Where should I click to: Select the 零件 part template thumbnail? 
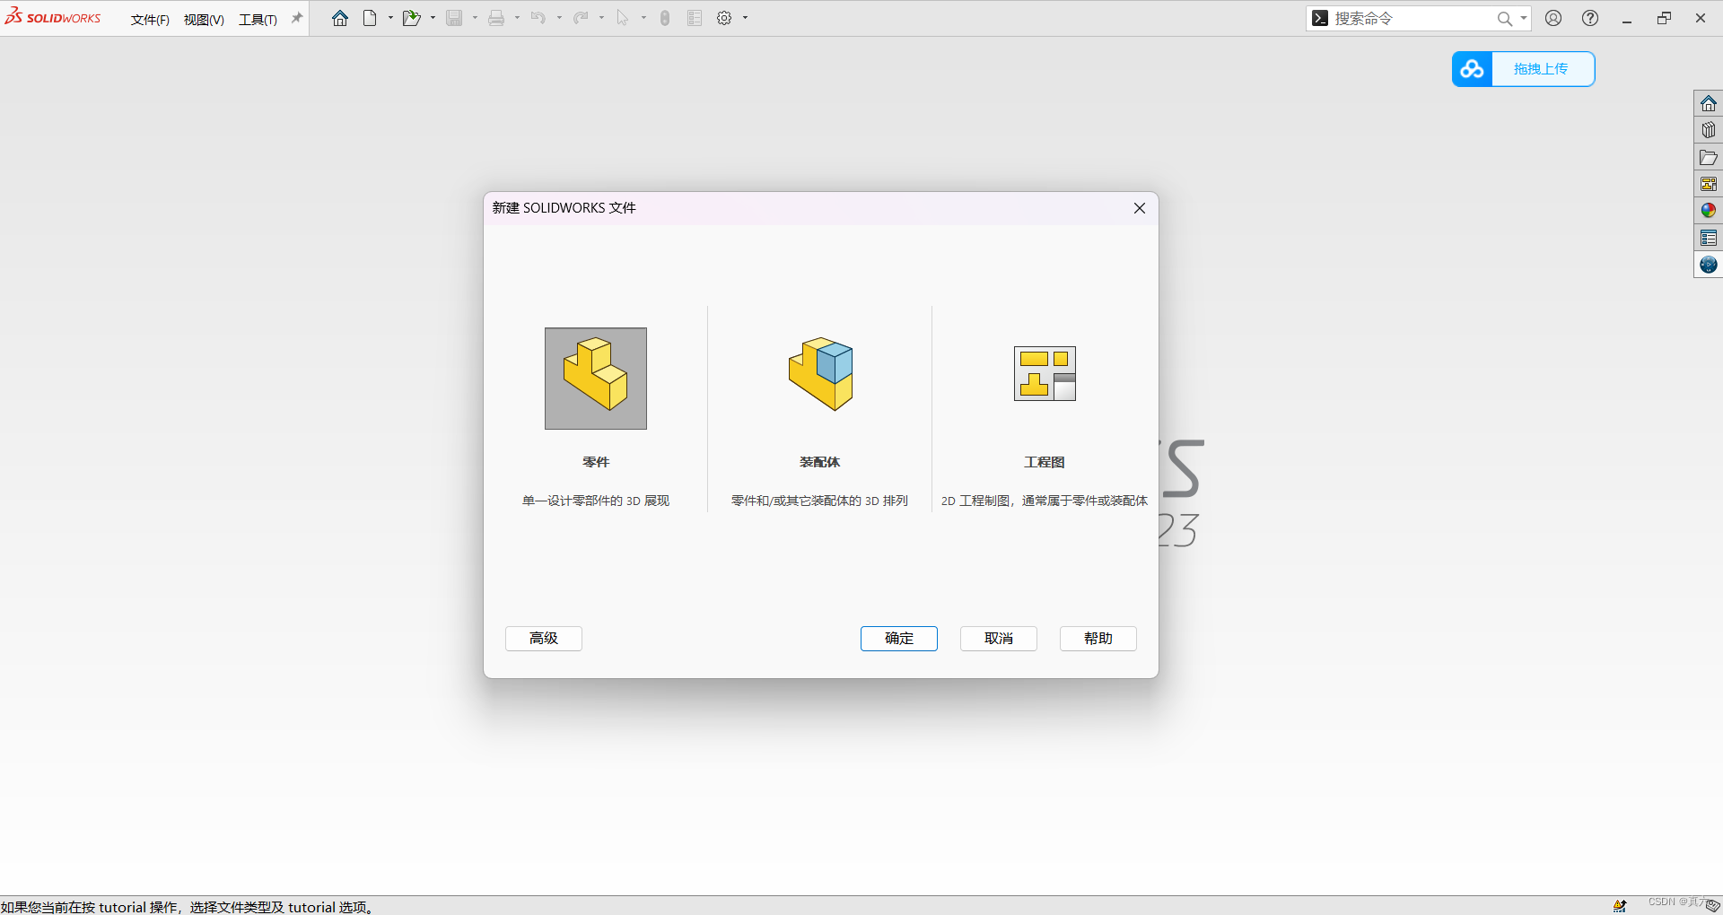pos(596,379)
